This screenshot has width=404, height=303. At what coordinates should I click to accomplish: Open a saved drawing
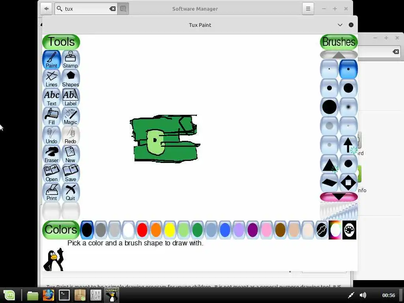(x=52, y=173)
